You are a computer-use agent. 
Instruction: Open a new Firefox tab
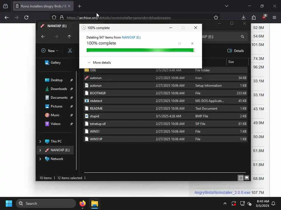coord(79,6)
